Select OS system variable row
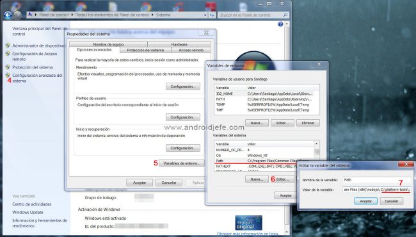416x237 pixels. click(264, 155)
